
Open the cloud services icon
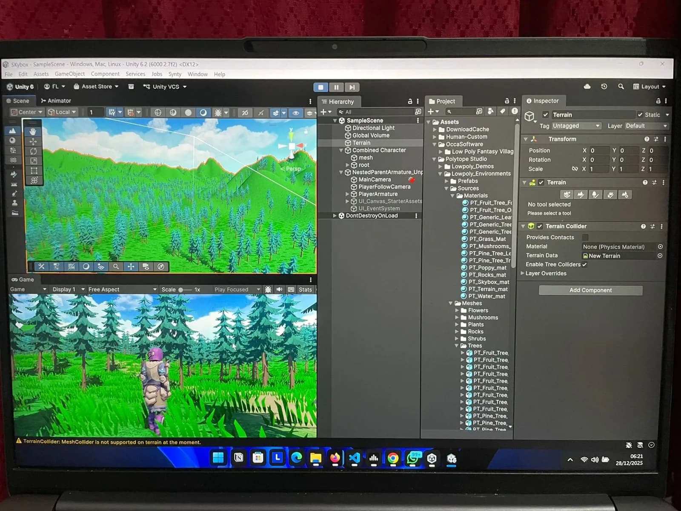click(587, 86)
